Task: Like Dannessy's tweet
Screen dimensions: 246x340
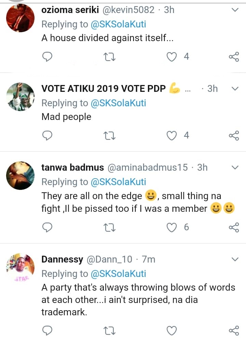Action: tap(171, 330)
